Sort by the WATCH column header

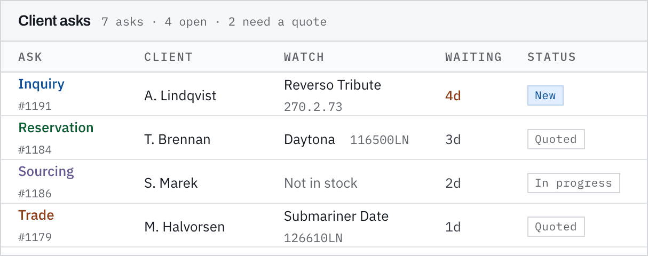pos(304,57)
